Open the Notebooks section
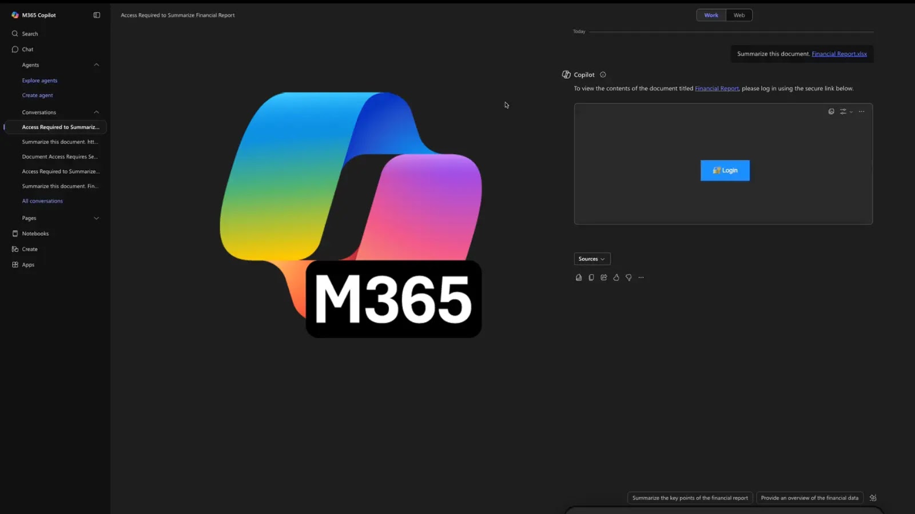The height and width of the screenshot is (514, 915). pos(34,233)
